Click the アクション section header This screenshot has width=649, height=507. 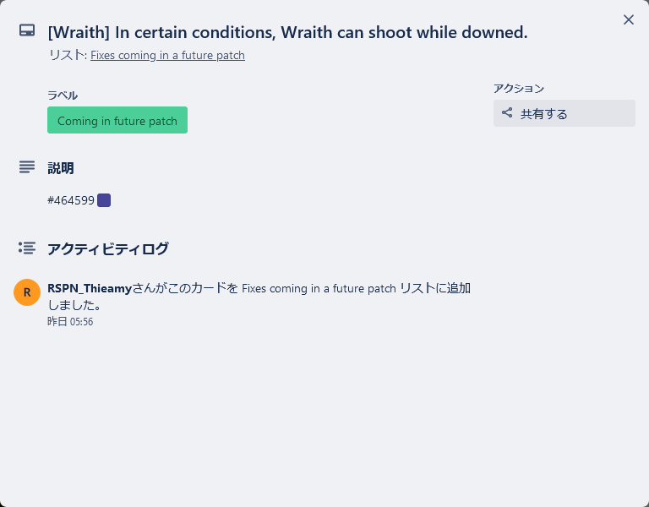tap(519, 88)
